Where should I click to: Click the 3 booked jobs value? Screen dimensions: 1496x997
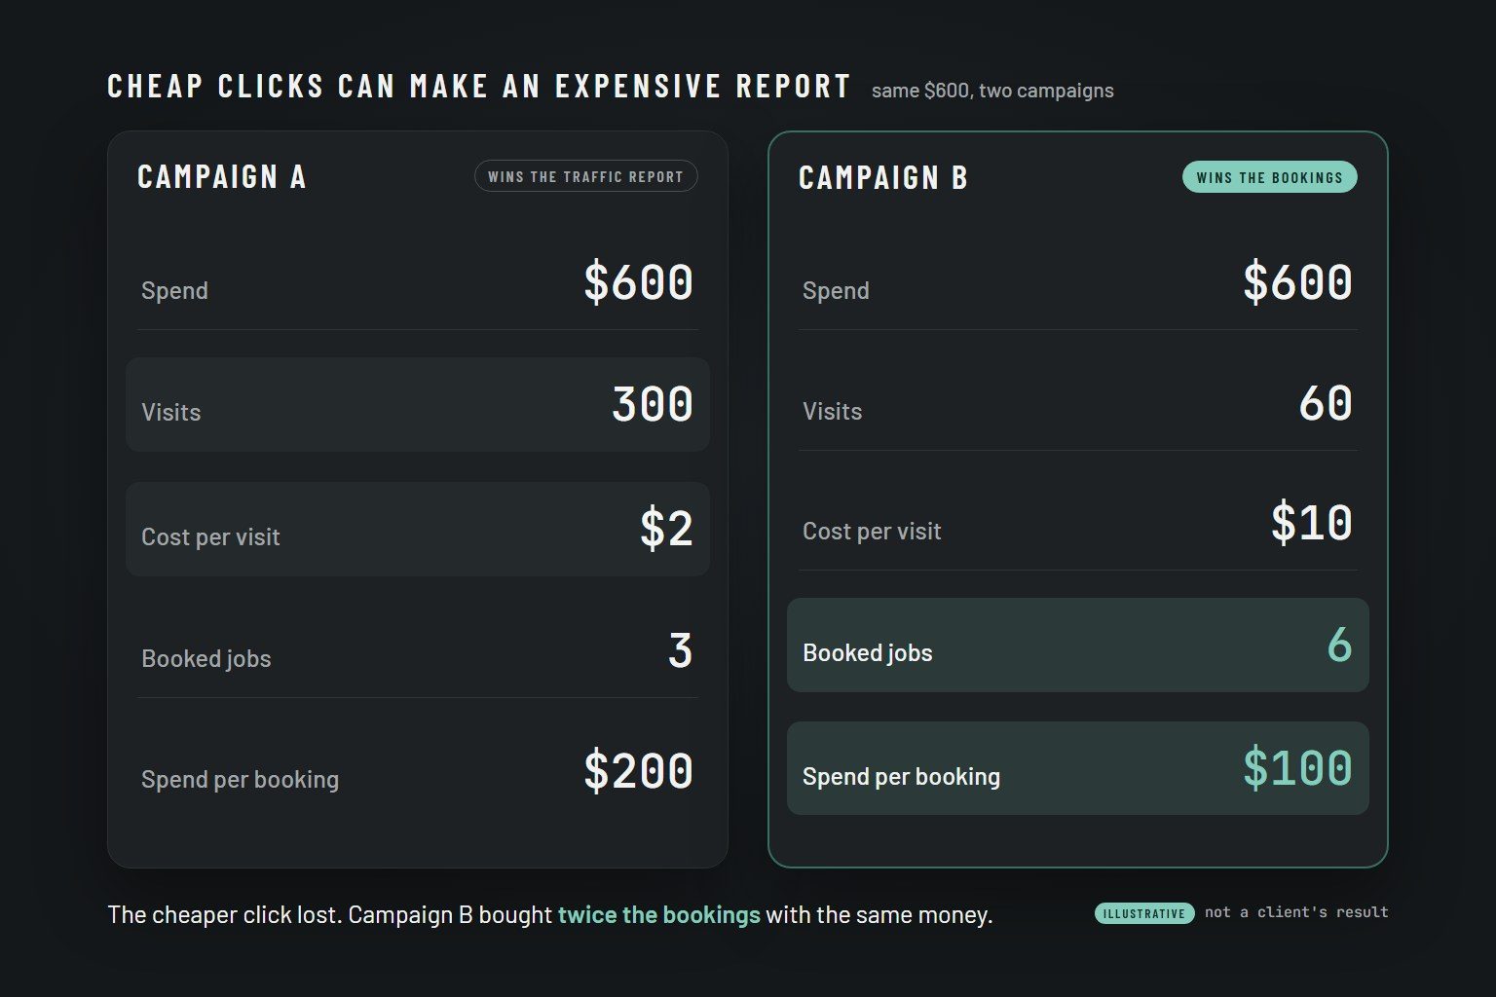pyautogui.click(x=680, y=650)
